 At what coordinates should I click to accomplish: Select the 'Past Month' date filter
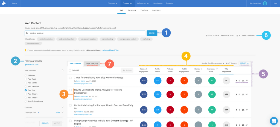point(26,83)
